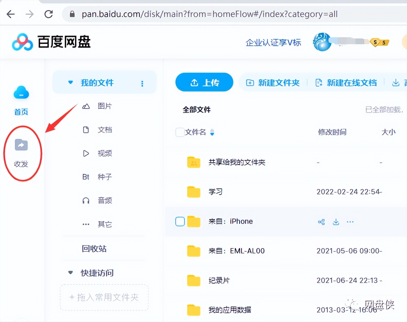The image size is (407, 322).
Task: Click the 企业认证享V标 link
Action: pyautogui.click(x=273, y=42)
